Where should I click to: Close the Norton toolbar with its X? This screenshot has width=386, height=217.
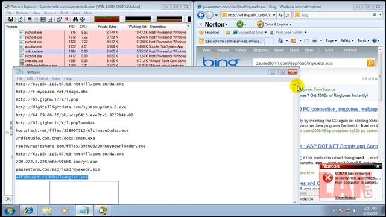point(201,24)
